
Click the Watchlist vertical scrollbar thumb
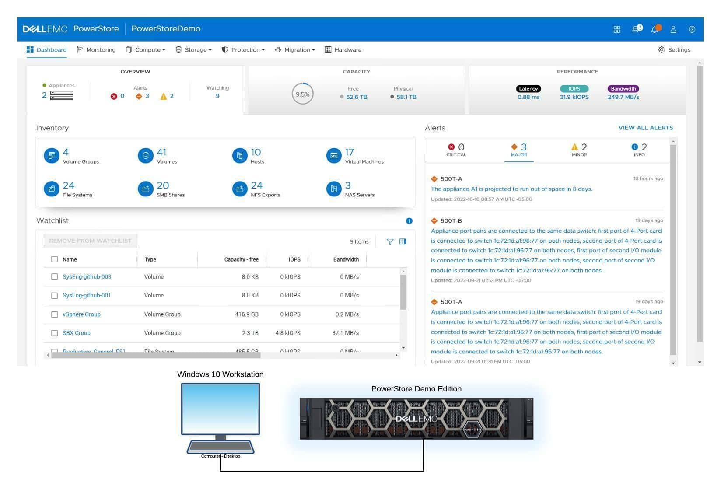403,292
